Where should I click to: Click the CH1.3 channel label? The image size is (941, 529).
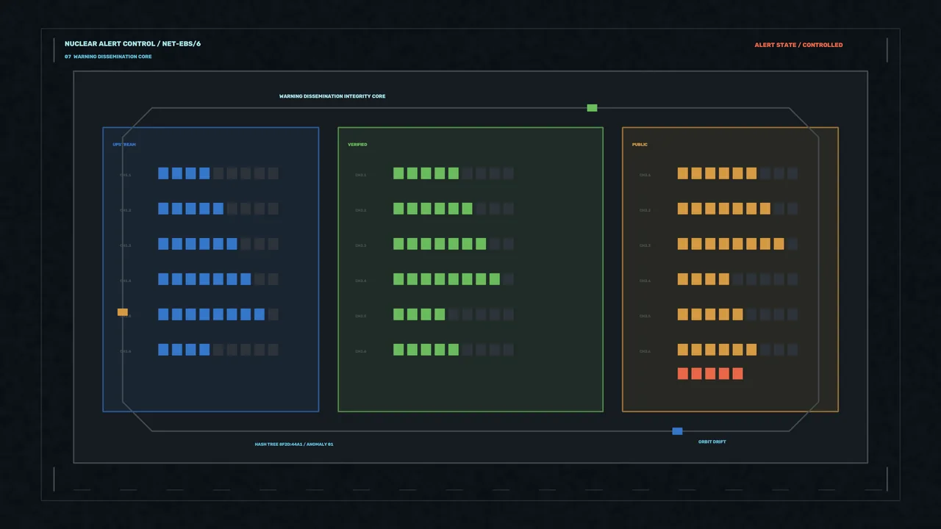click(x=126, y=245)
